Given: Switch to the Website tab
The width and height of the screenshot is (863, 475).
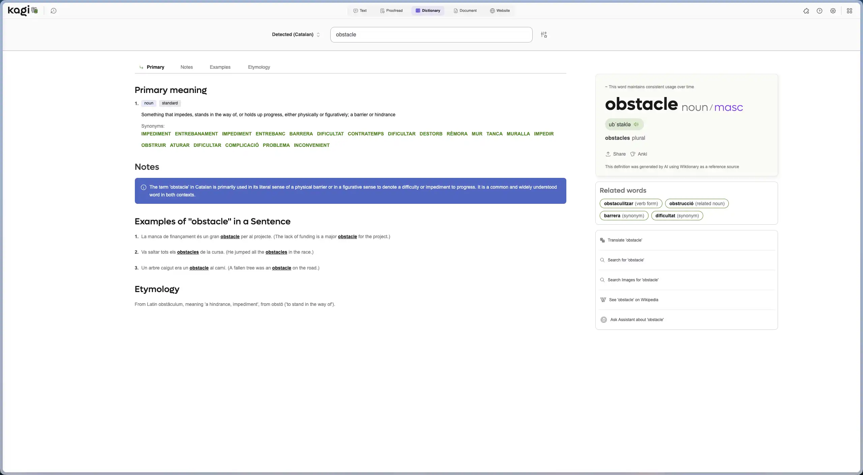Looking at the screenshot, I should point(500,10).
